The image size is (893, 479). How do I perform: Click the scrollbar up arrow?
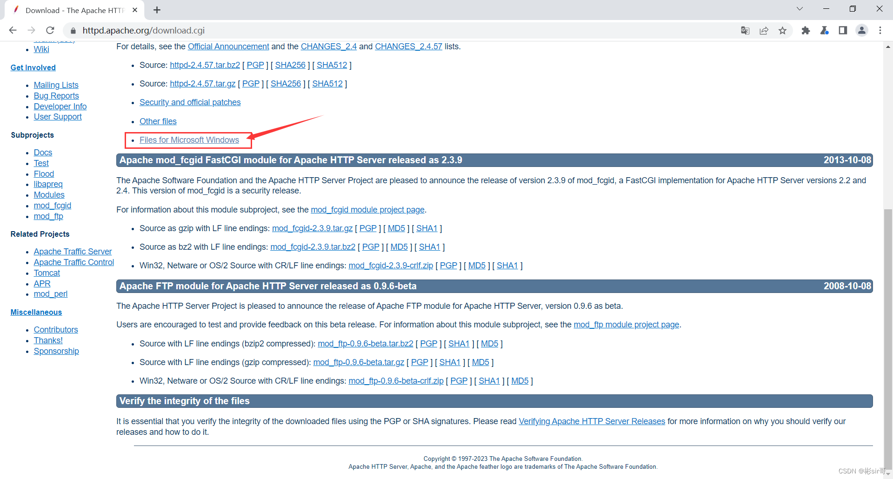click(888, 47)
